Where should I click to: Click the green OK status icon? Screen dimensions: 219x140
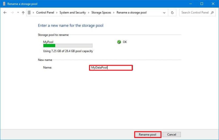pyautogui.click(x=119, y=42)
